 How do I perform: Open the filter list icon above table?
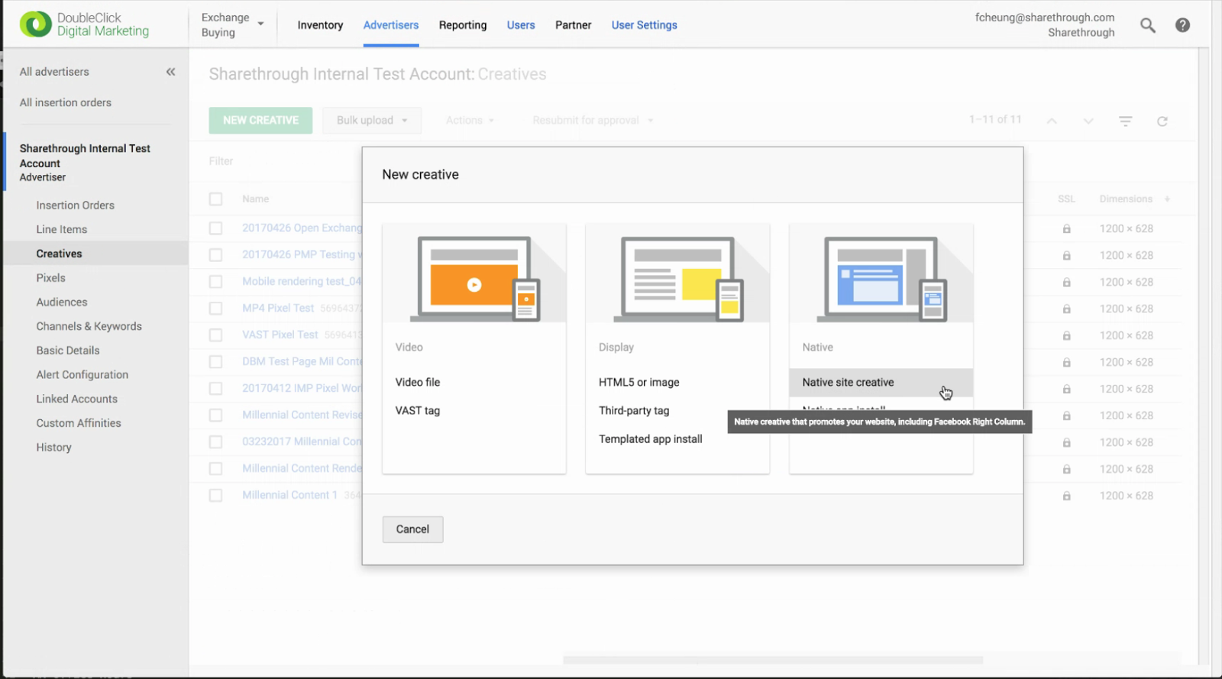click(1125, 121)
